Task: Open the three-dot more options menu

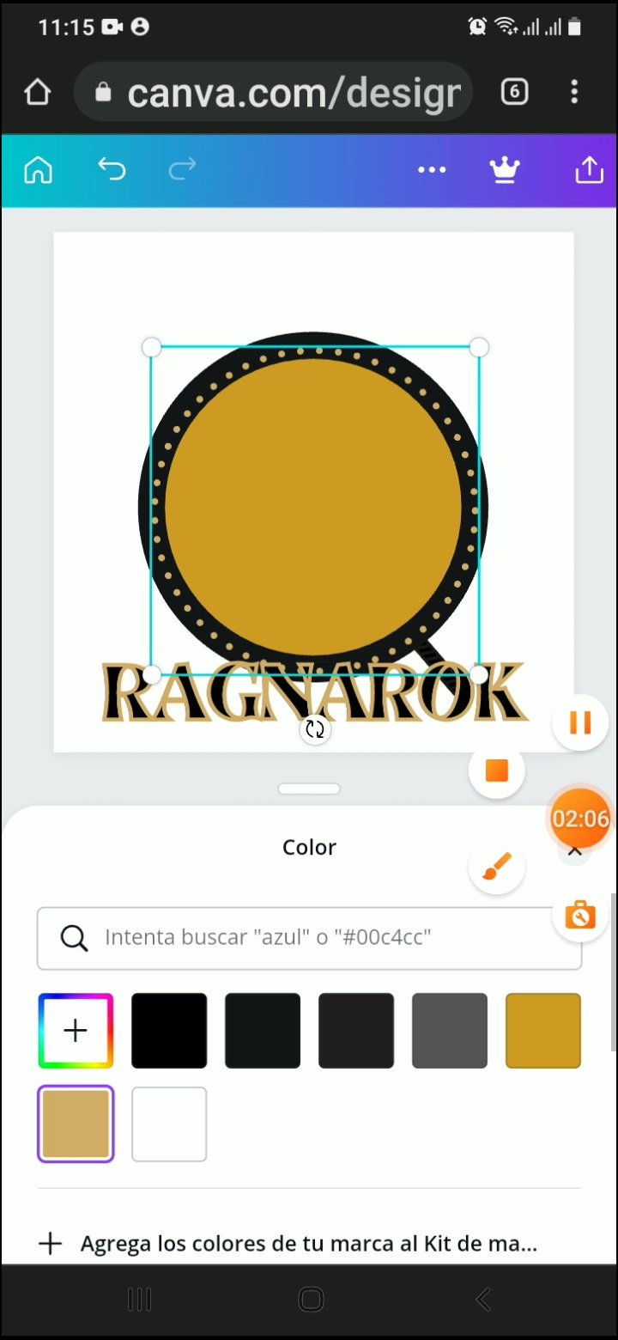Action: (432, 170)
